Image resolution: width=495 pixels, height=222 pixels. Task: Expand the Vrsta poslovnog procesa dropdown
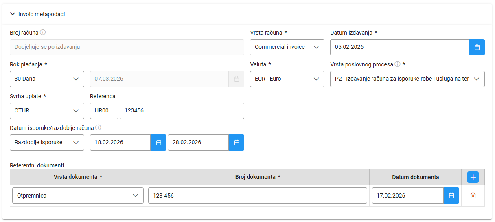coord(407,79)
